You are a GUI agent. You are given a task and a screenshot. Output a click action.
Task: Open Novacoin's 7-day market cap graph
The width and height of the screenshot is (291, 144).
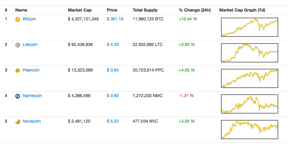coord(250,130)
